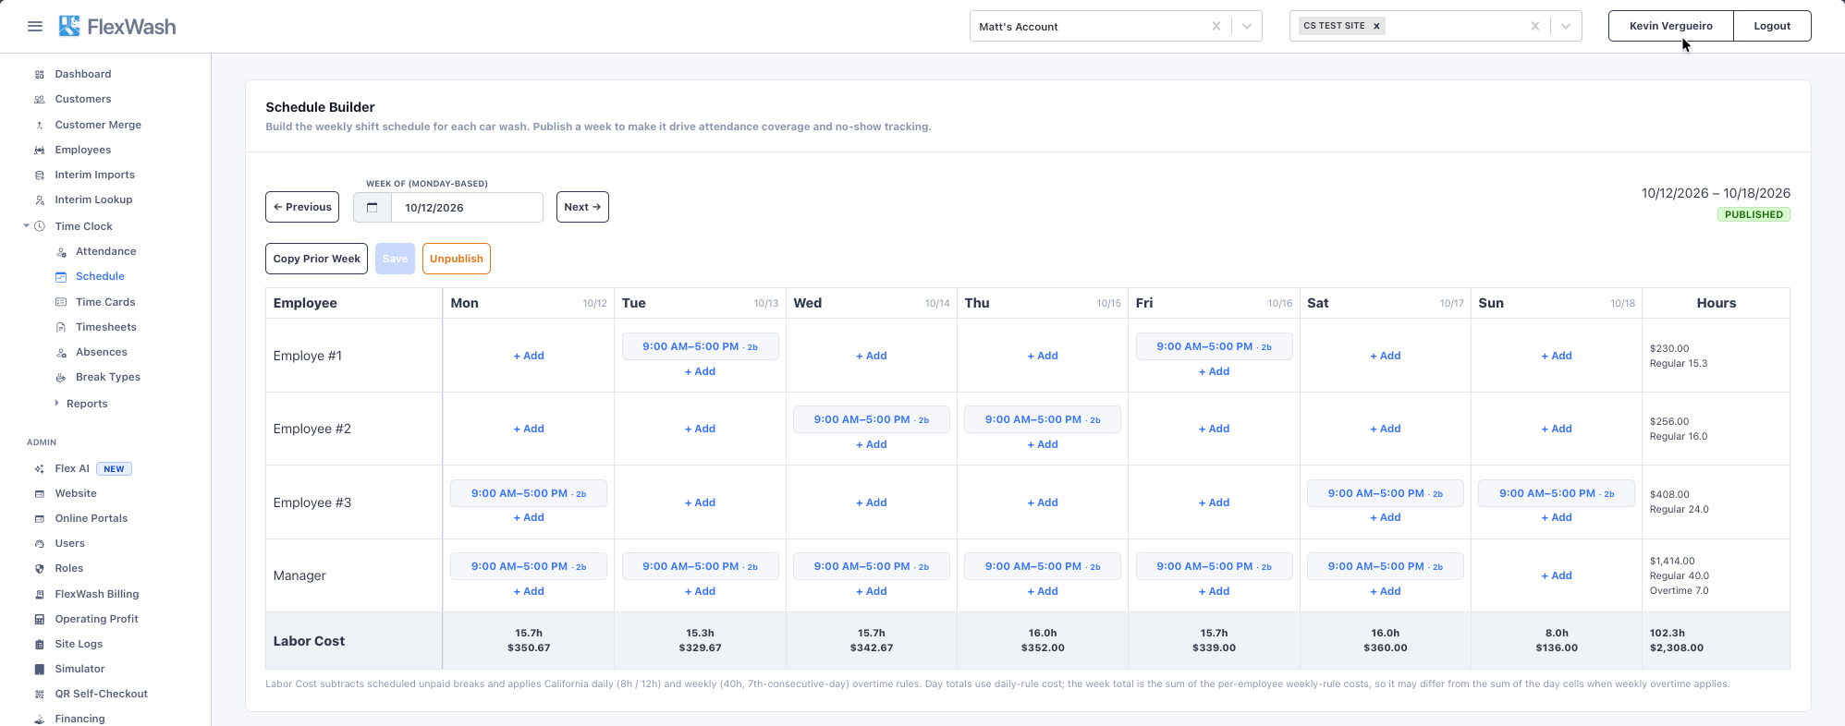Go to Operating Profit page
This screenshot has width=1845, height=726.
point(96,619)
